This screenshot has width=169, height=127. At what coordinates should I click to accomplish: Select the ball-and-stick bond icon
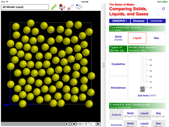[71, 7]
